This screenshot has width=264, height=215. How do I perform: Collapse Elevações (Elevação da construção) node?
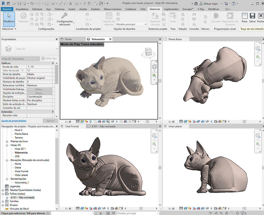pyautogui.click(x=7, y=160)
